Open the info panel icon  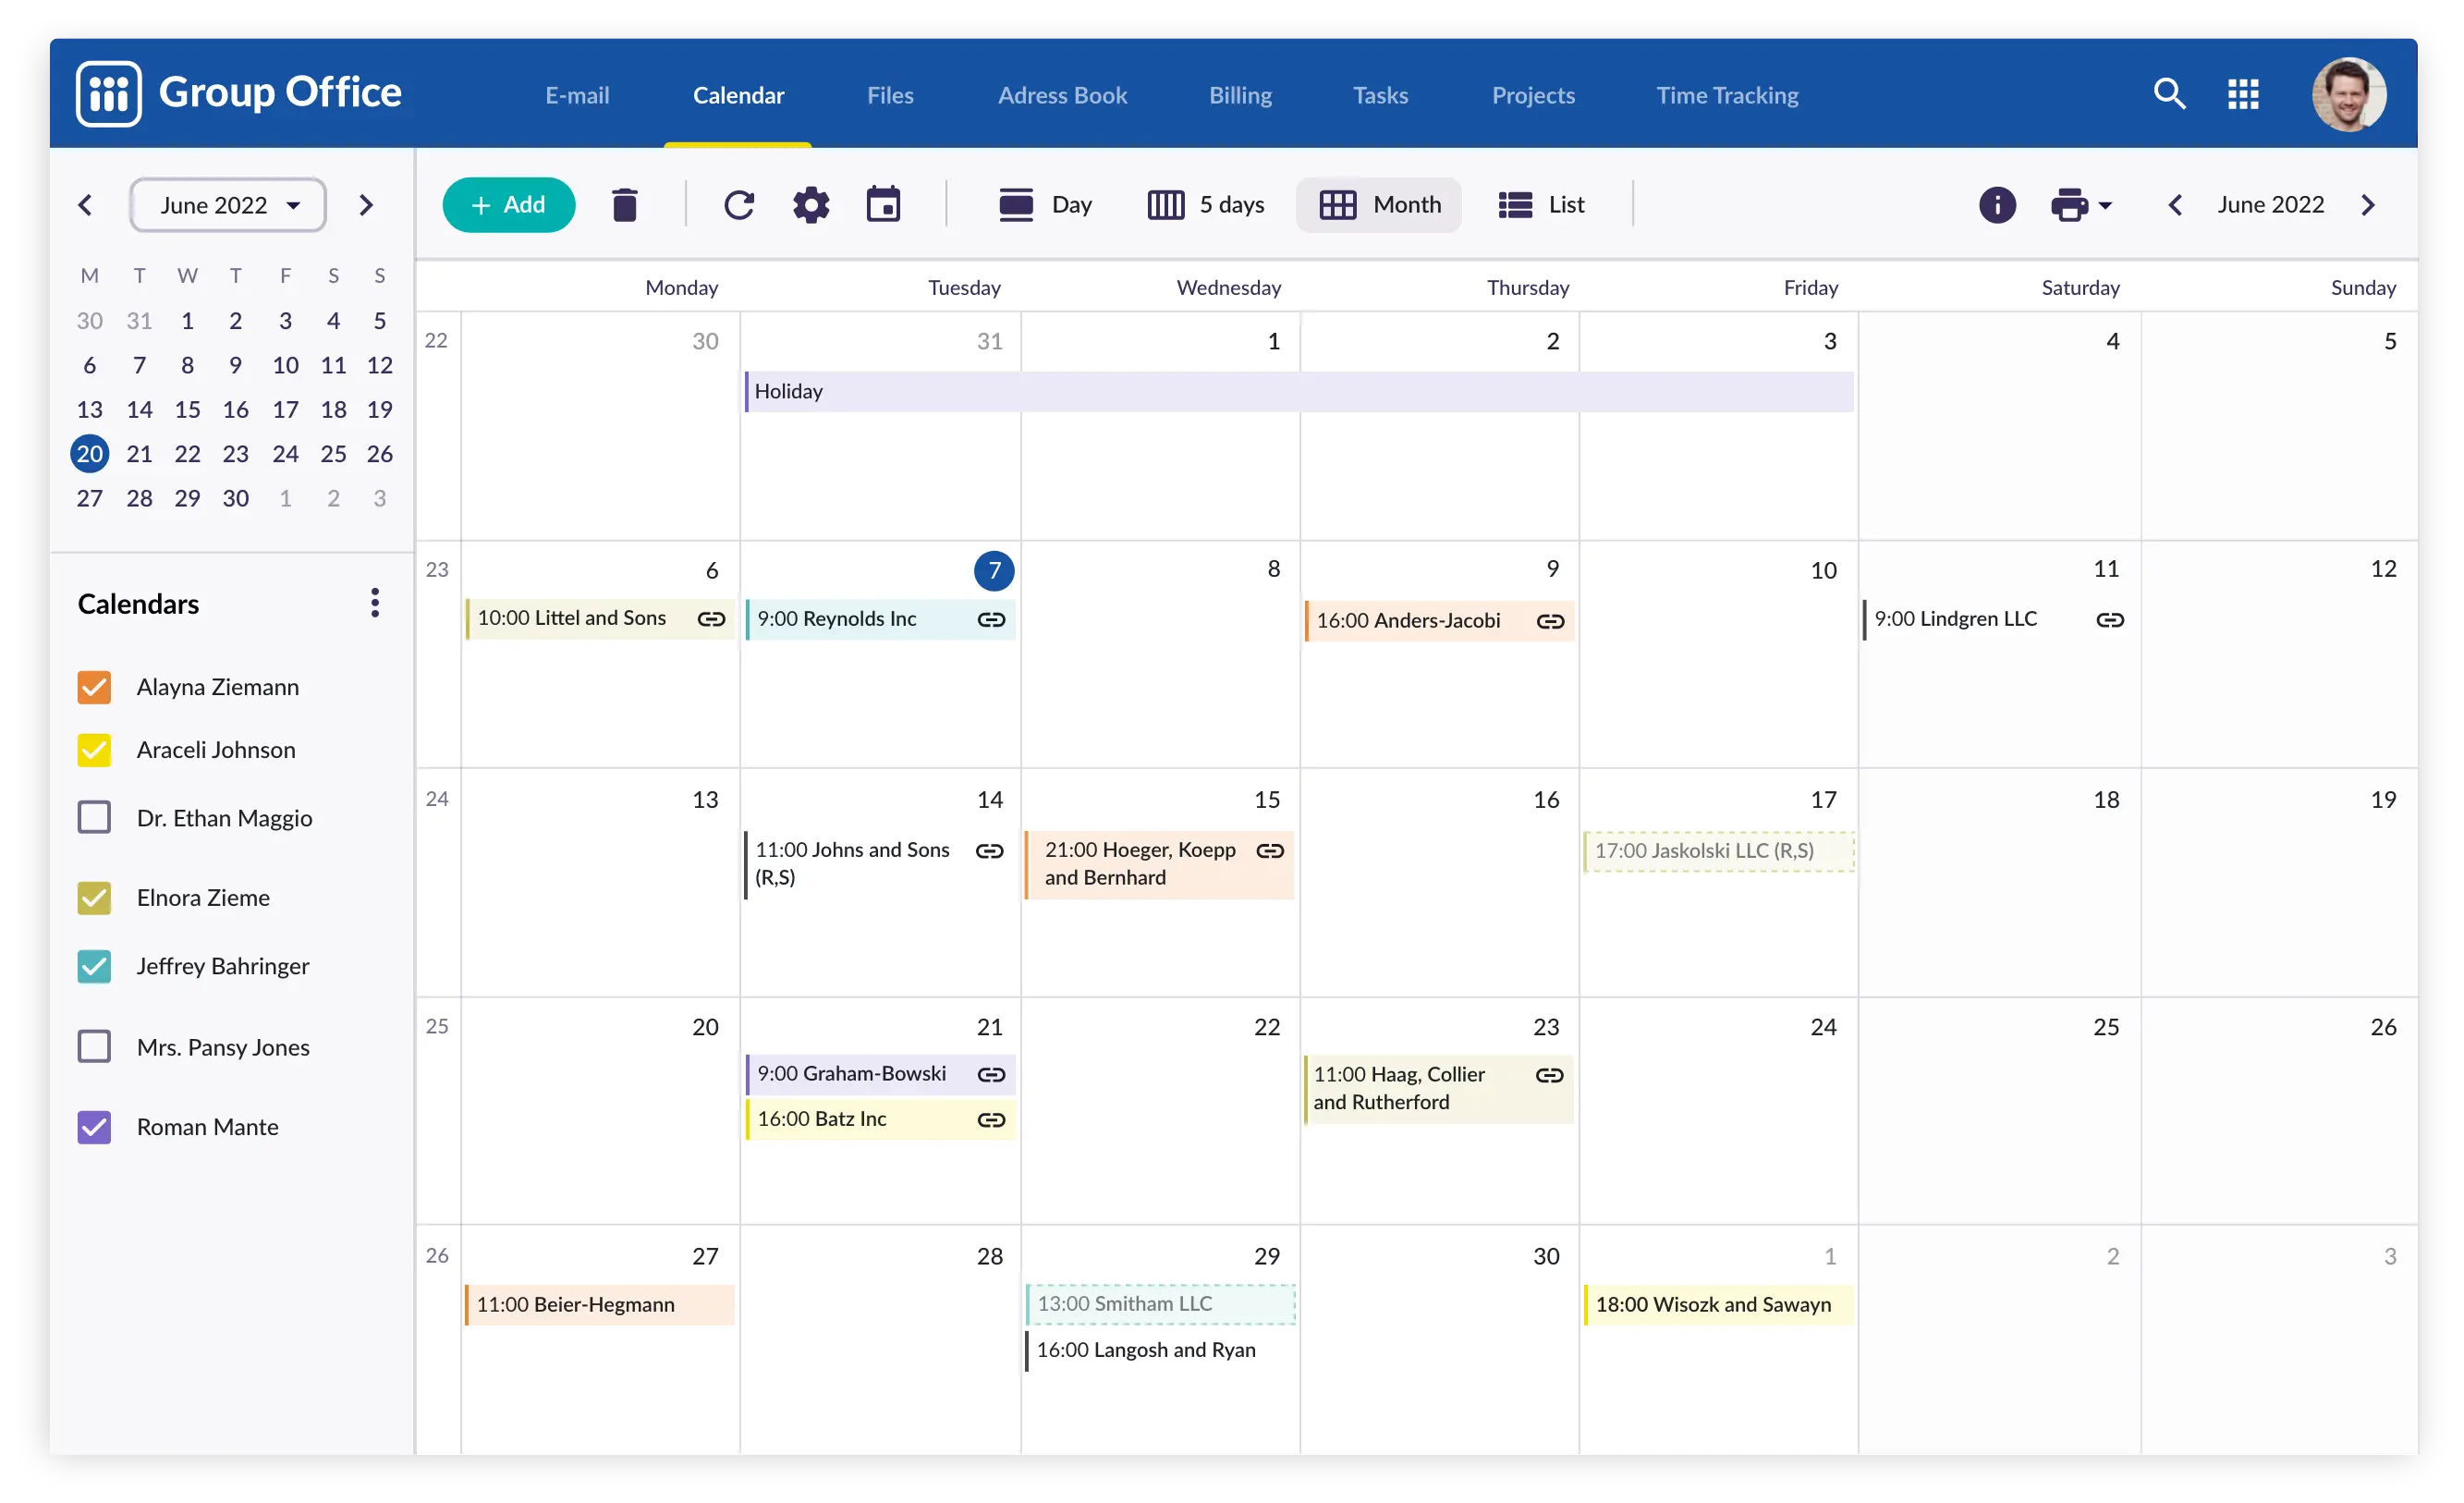point(1997,202)
